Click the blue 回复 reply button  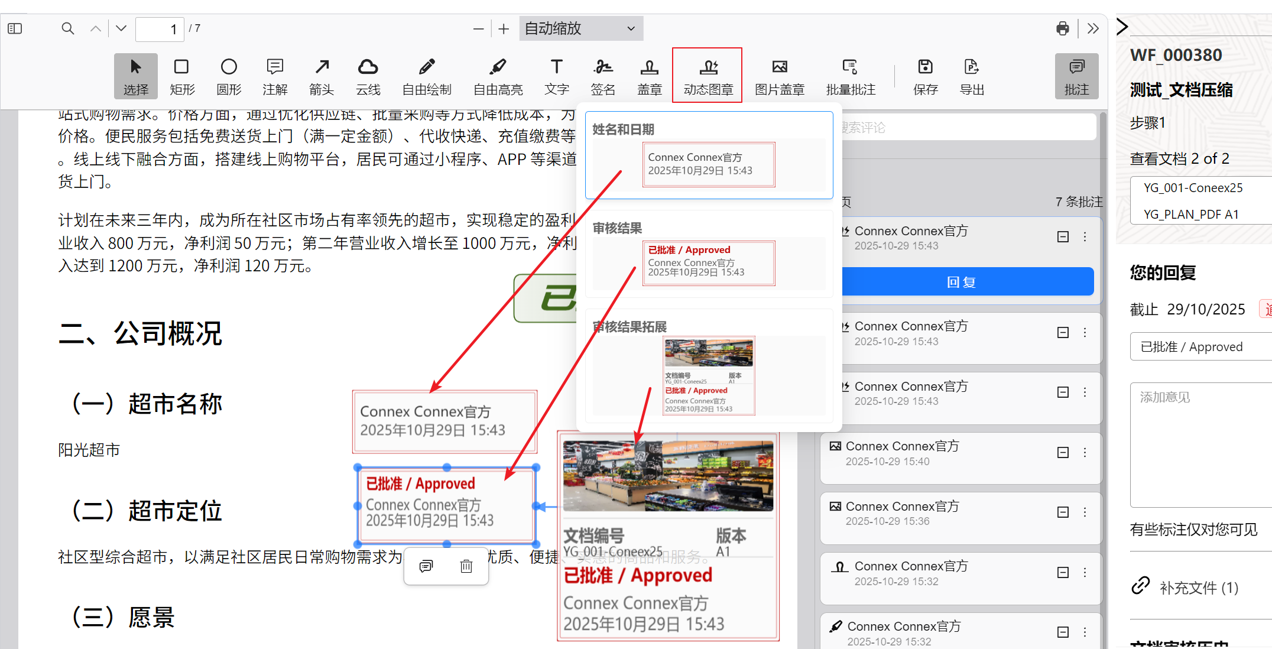coord(961,282)
